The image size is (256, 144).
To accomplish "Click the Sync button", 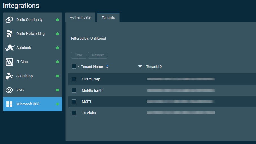I will pyautogui.click(x=79, y=55).
